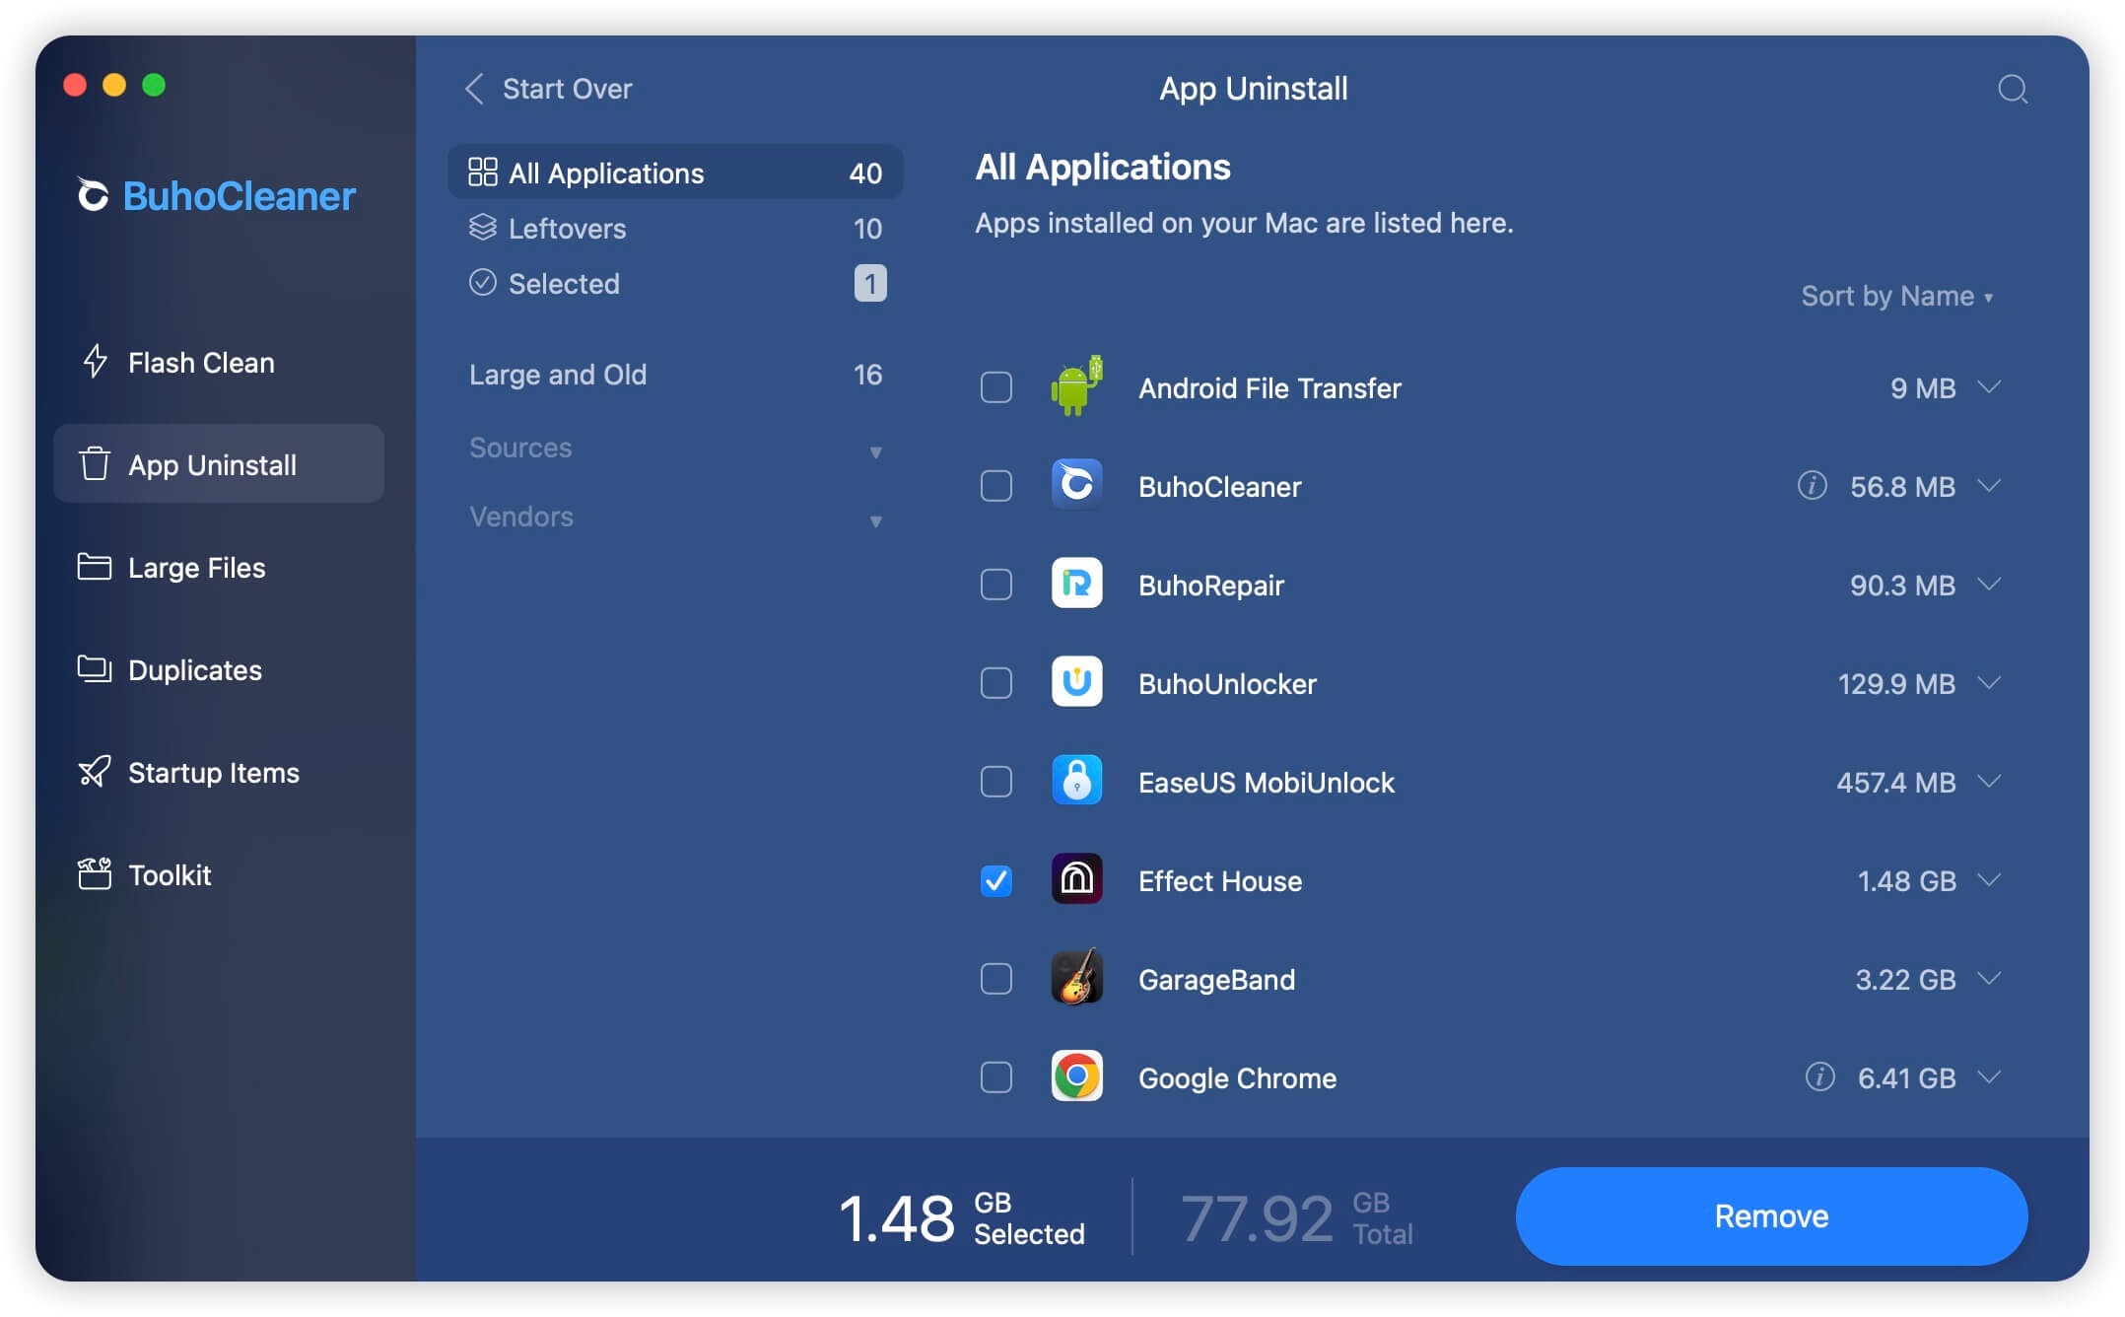Toggle the Effect House checkbox on
This screenshot has height=1317, width=2125.
point(995,878)
